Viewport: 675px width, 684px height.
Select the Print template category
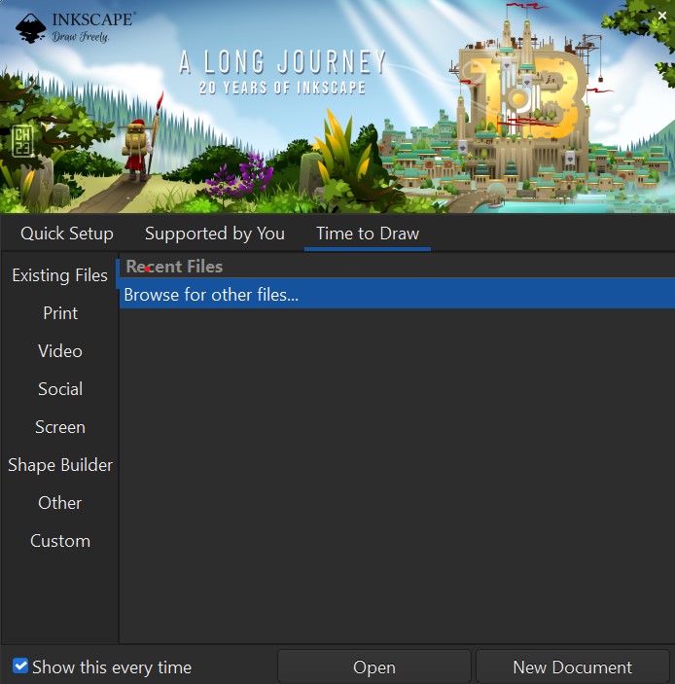pos(59,313)
